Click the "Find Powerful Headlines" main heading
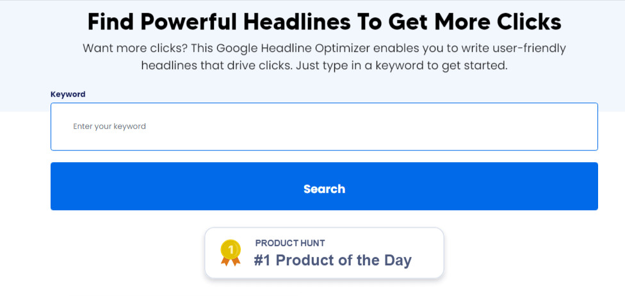Screen dimensions: 625x296 324,22
